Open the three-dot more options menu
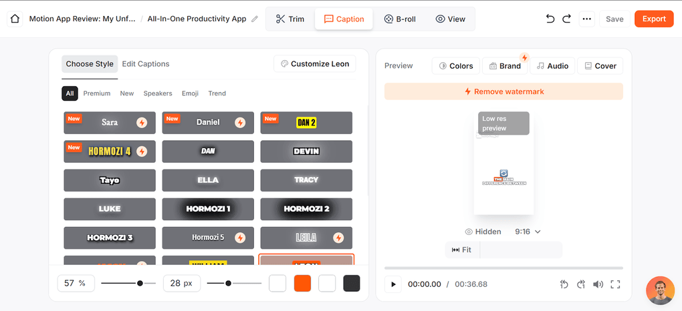The image size is (682, 311). click(586, 19)
